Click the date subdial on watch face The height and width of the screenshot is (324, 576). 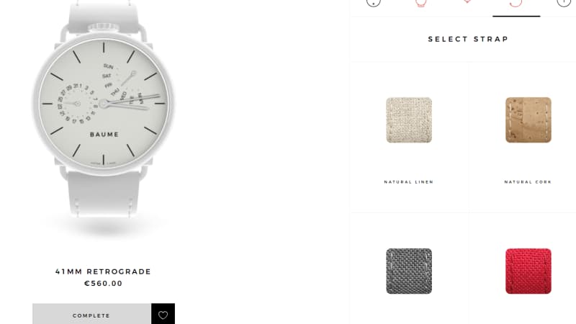tap(78, 104)
